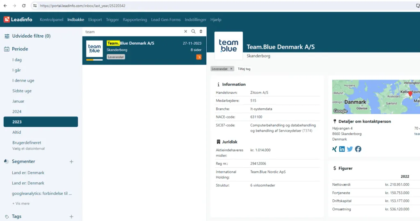
Task: Click the magnifying glass search icon
Action: tap(193, 31)
